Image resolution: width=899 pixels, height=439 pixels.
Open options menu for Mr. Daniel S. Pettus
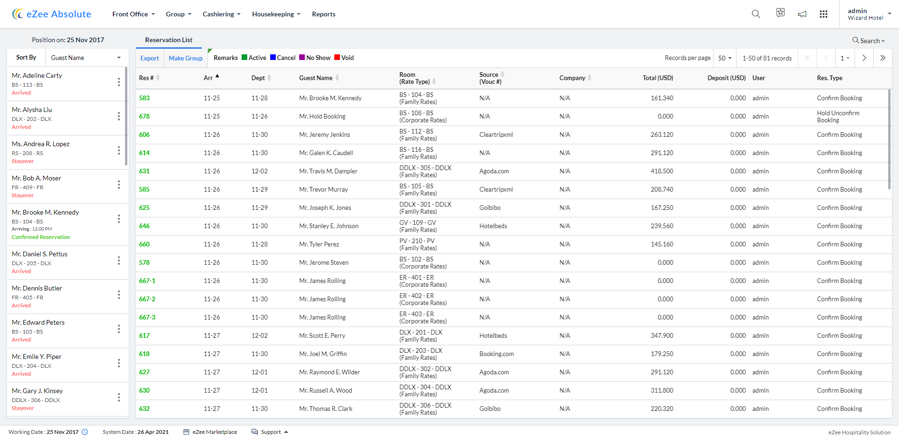119,260
